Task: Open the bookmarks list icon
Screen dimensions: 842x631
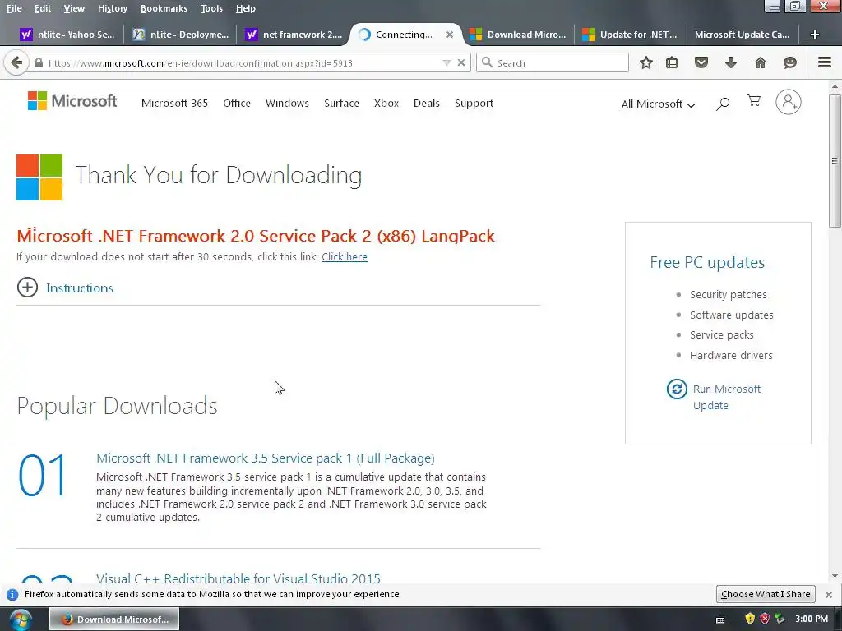Action: (671, 62)
